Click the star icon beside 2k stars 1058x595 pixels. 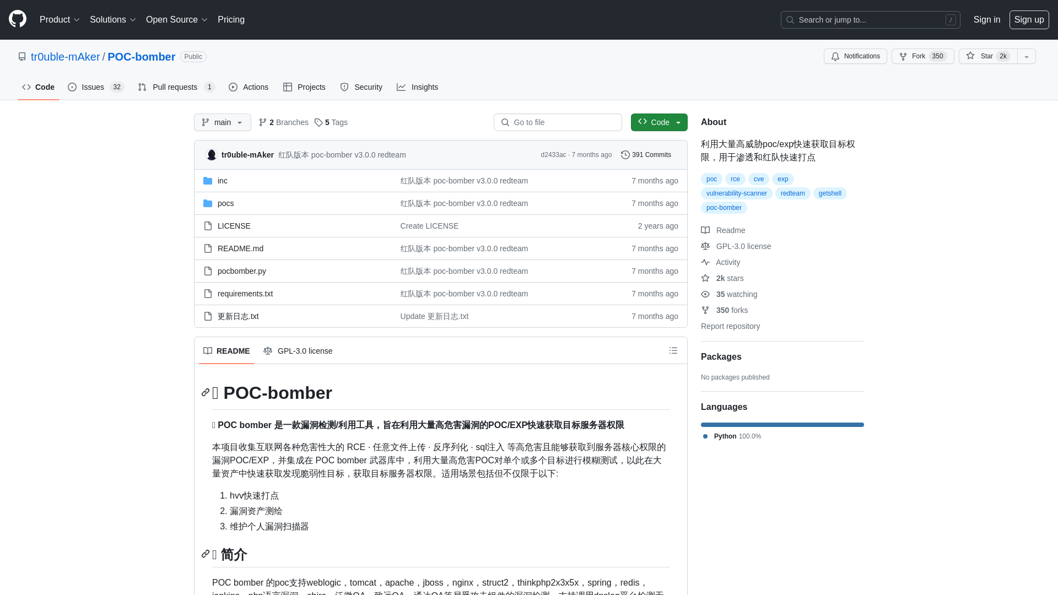coord(705,278)
